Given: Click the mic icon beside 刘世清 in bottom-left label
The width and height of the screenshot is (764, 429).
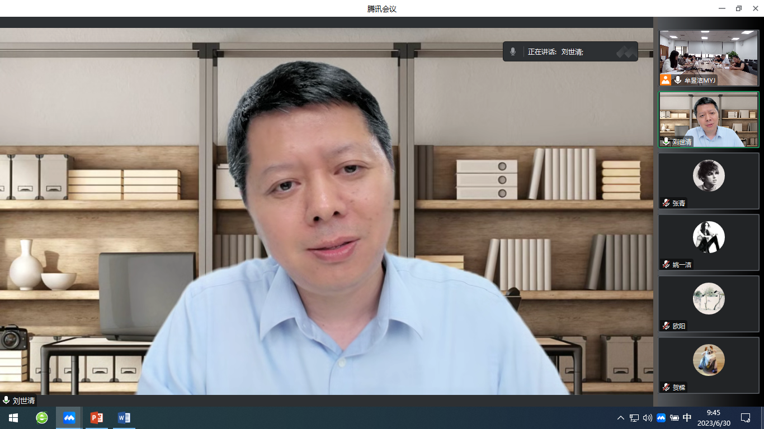Looking at the screenshot, I should [6, 401].
